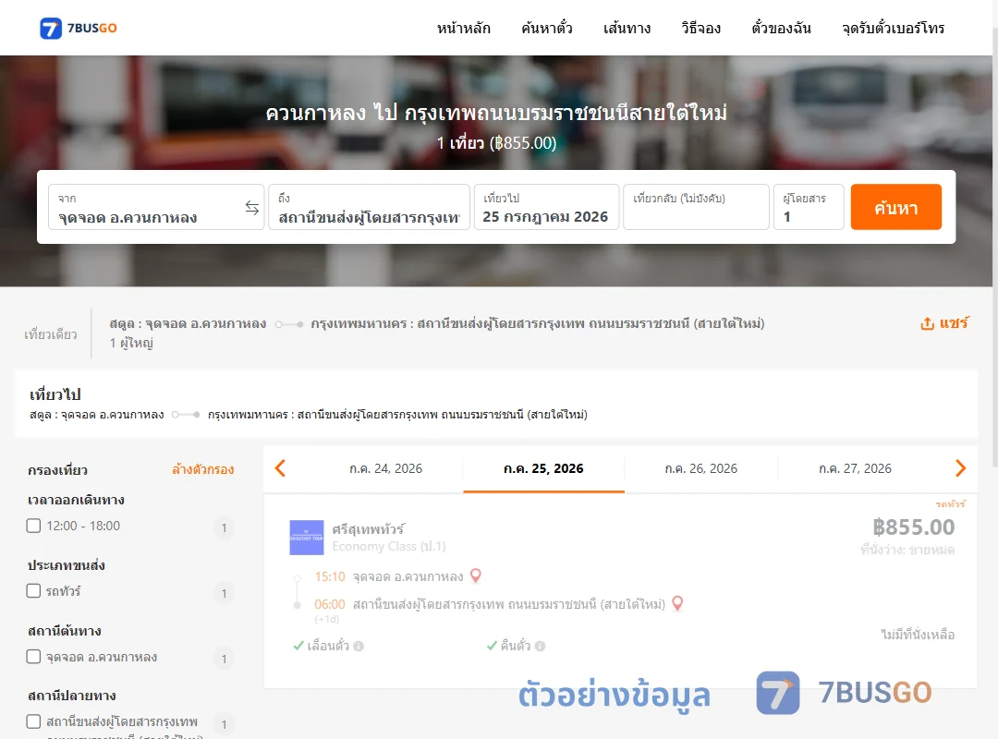Open the เส้นทาง menu item
This screenshot has width=998, height=739.
(627, 28)
